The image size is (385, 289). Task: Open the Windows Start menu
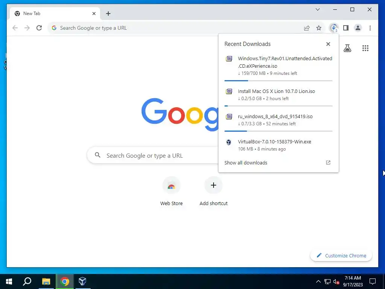9,281
